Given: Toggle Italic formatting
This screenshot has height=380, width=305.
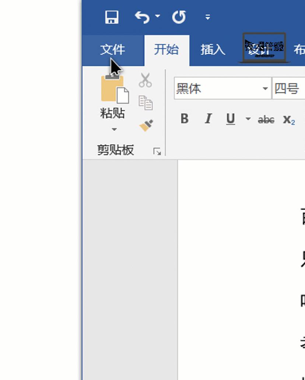Looking at the screenshot, I should coord(208,119).
